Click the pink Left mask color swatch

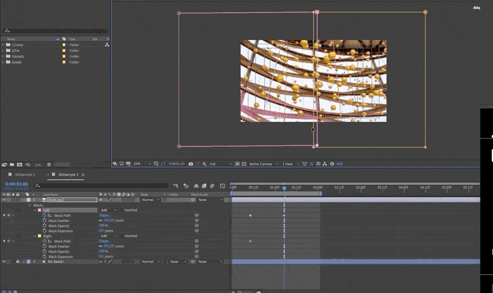tap(39, 210)
